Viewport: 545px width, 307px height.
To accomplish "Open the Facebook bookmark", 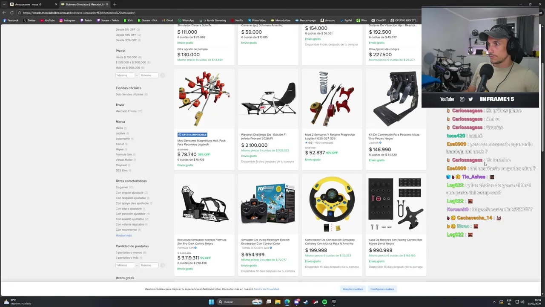I will (x=11, y=20).
